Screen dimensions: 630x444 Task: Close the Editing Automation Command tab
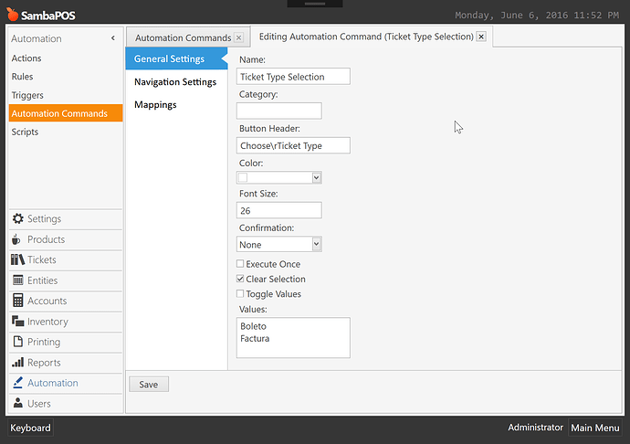(481, 37)
